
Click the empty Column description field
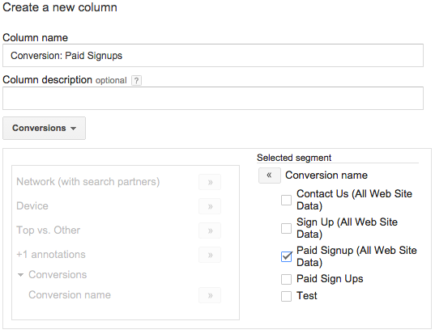click(x=213, y=99)
